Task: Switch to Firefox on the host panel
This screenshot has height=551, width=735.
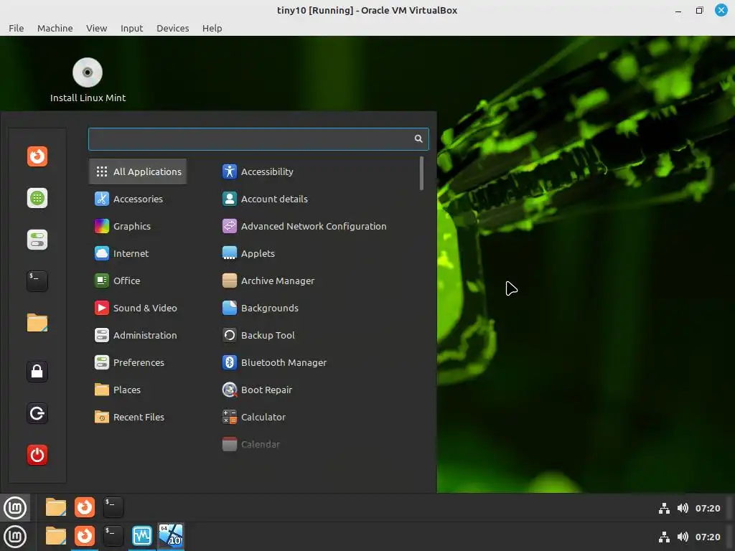Action: click(x=85, y=536)
